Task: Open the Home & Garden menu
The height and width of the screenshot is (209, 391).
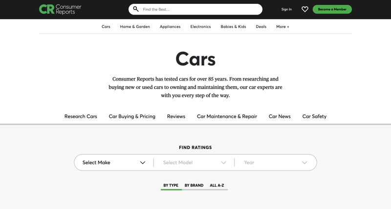Action: [135, 27]
